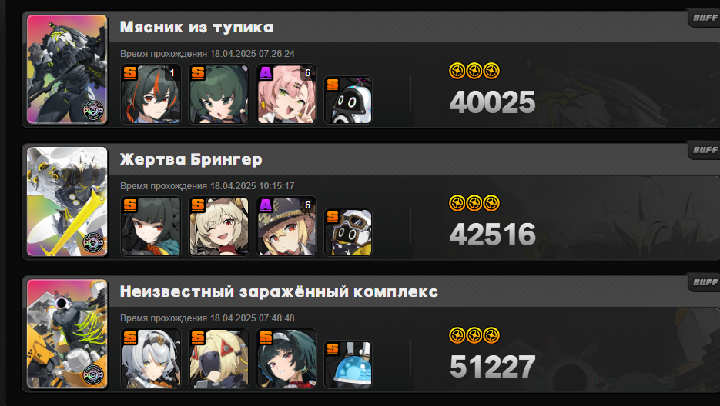This screenshot has height=406, width=720.
Task: Click the score 51227
Action: point(492,367)
